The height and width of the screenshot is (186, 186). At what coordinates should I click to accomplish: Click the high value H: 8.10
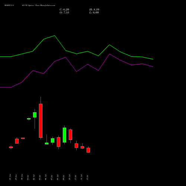point(94,10)
